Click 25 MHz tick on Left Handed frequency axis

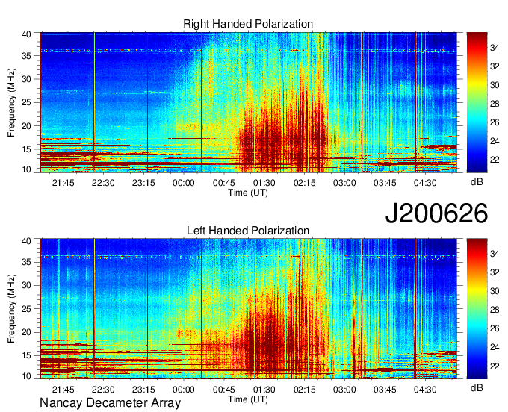(26, 309)
